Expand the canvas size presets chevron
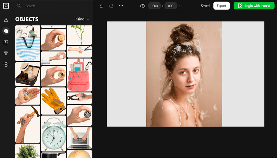The width and height of the screenshot is (277, 158). (x=180, y=6)
